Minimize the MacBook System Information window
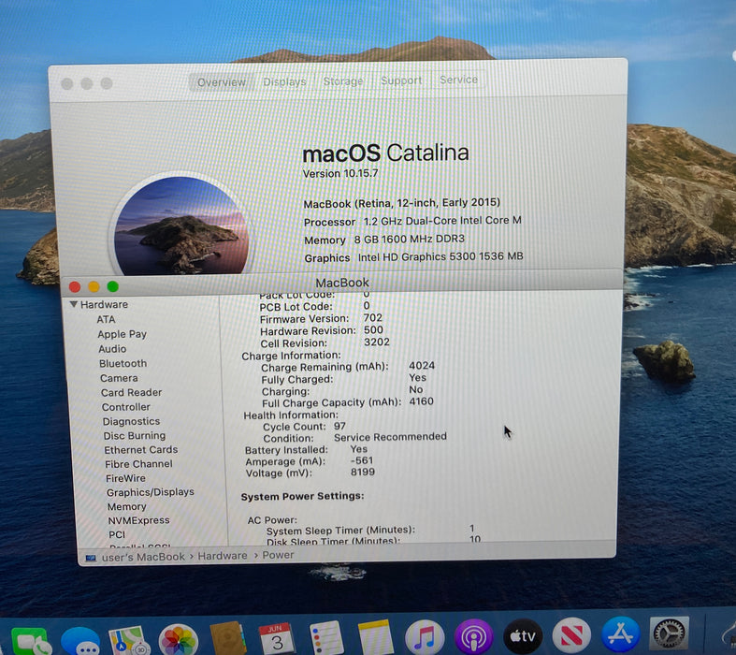736x655 pixels. pos(94,286)
